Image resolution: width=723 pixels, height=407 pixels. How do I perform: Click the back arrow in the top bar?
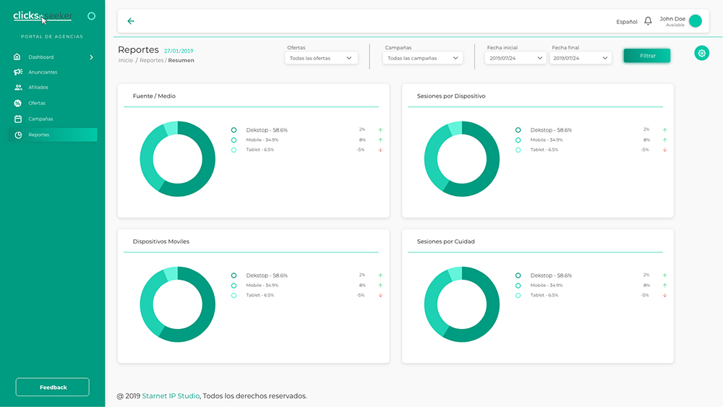coord(131,21)
